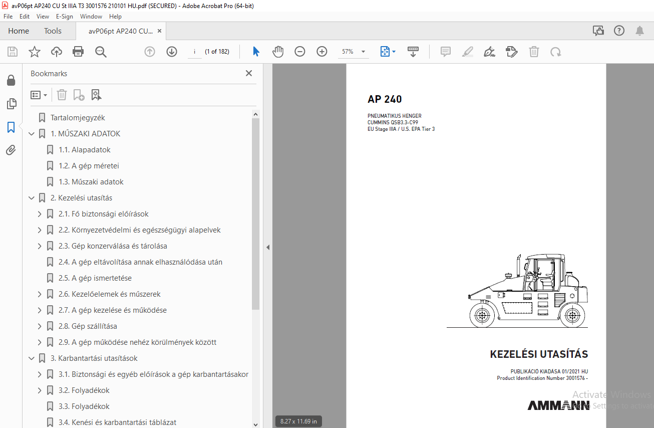The width and height of the screenshot is (654, 428).
Task: Collapse the 2. Kezelési utasítás bookmark
Action: pos(32,198)
